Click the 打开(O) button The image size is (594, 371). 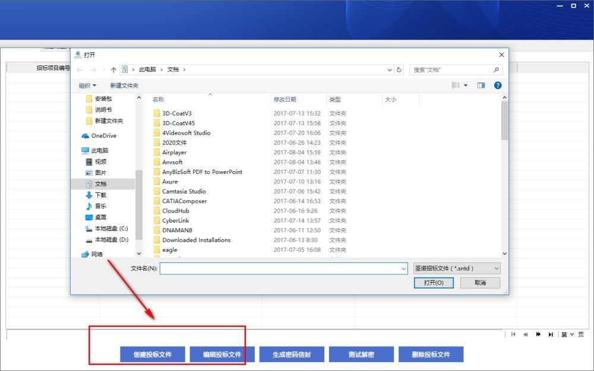tap(434, 283)
